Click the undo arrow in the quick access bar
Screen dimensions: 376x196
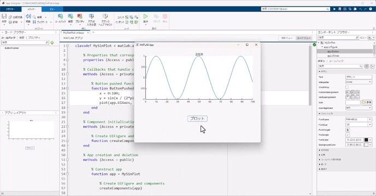point(360,9)
